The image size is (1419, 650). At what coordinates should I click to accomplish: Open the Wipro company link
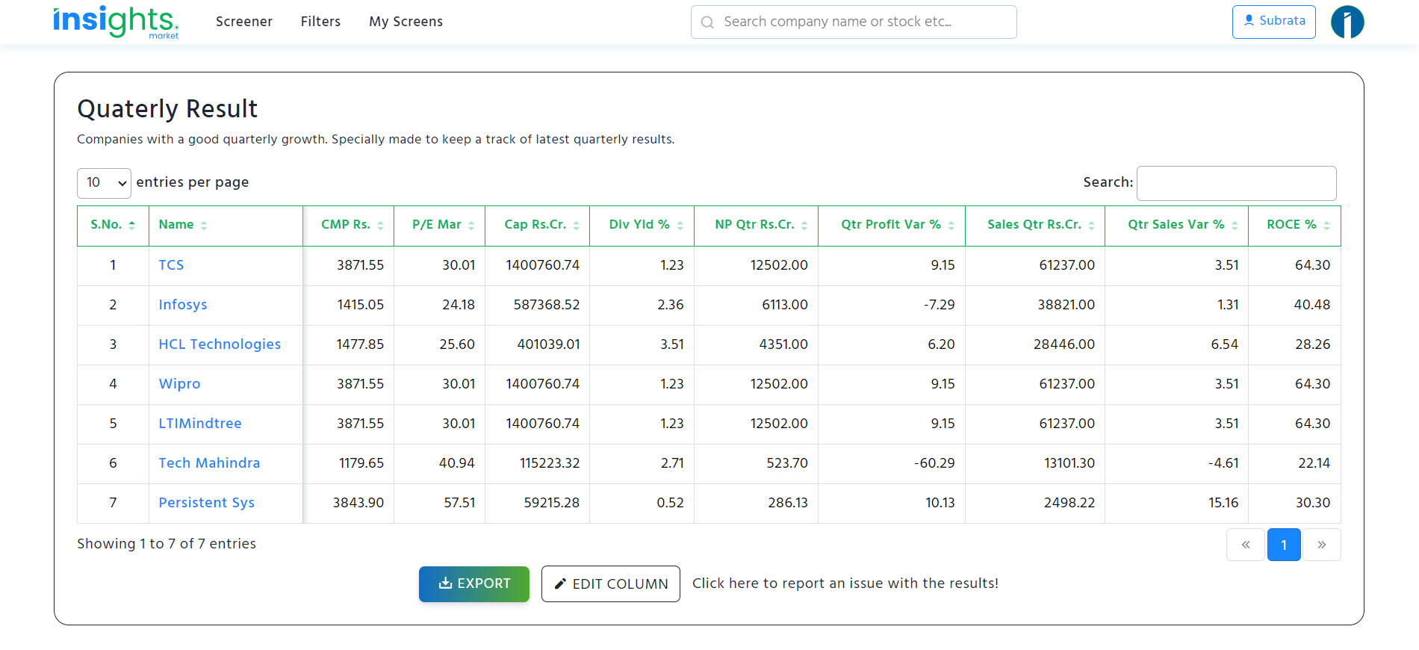179,384
